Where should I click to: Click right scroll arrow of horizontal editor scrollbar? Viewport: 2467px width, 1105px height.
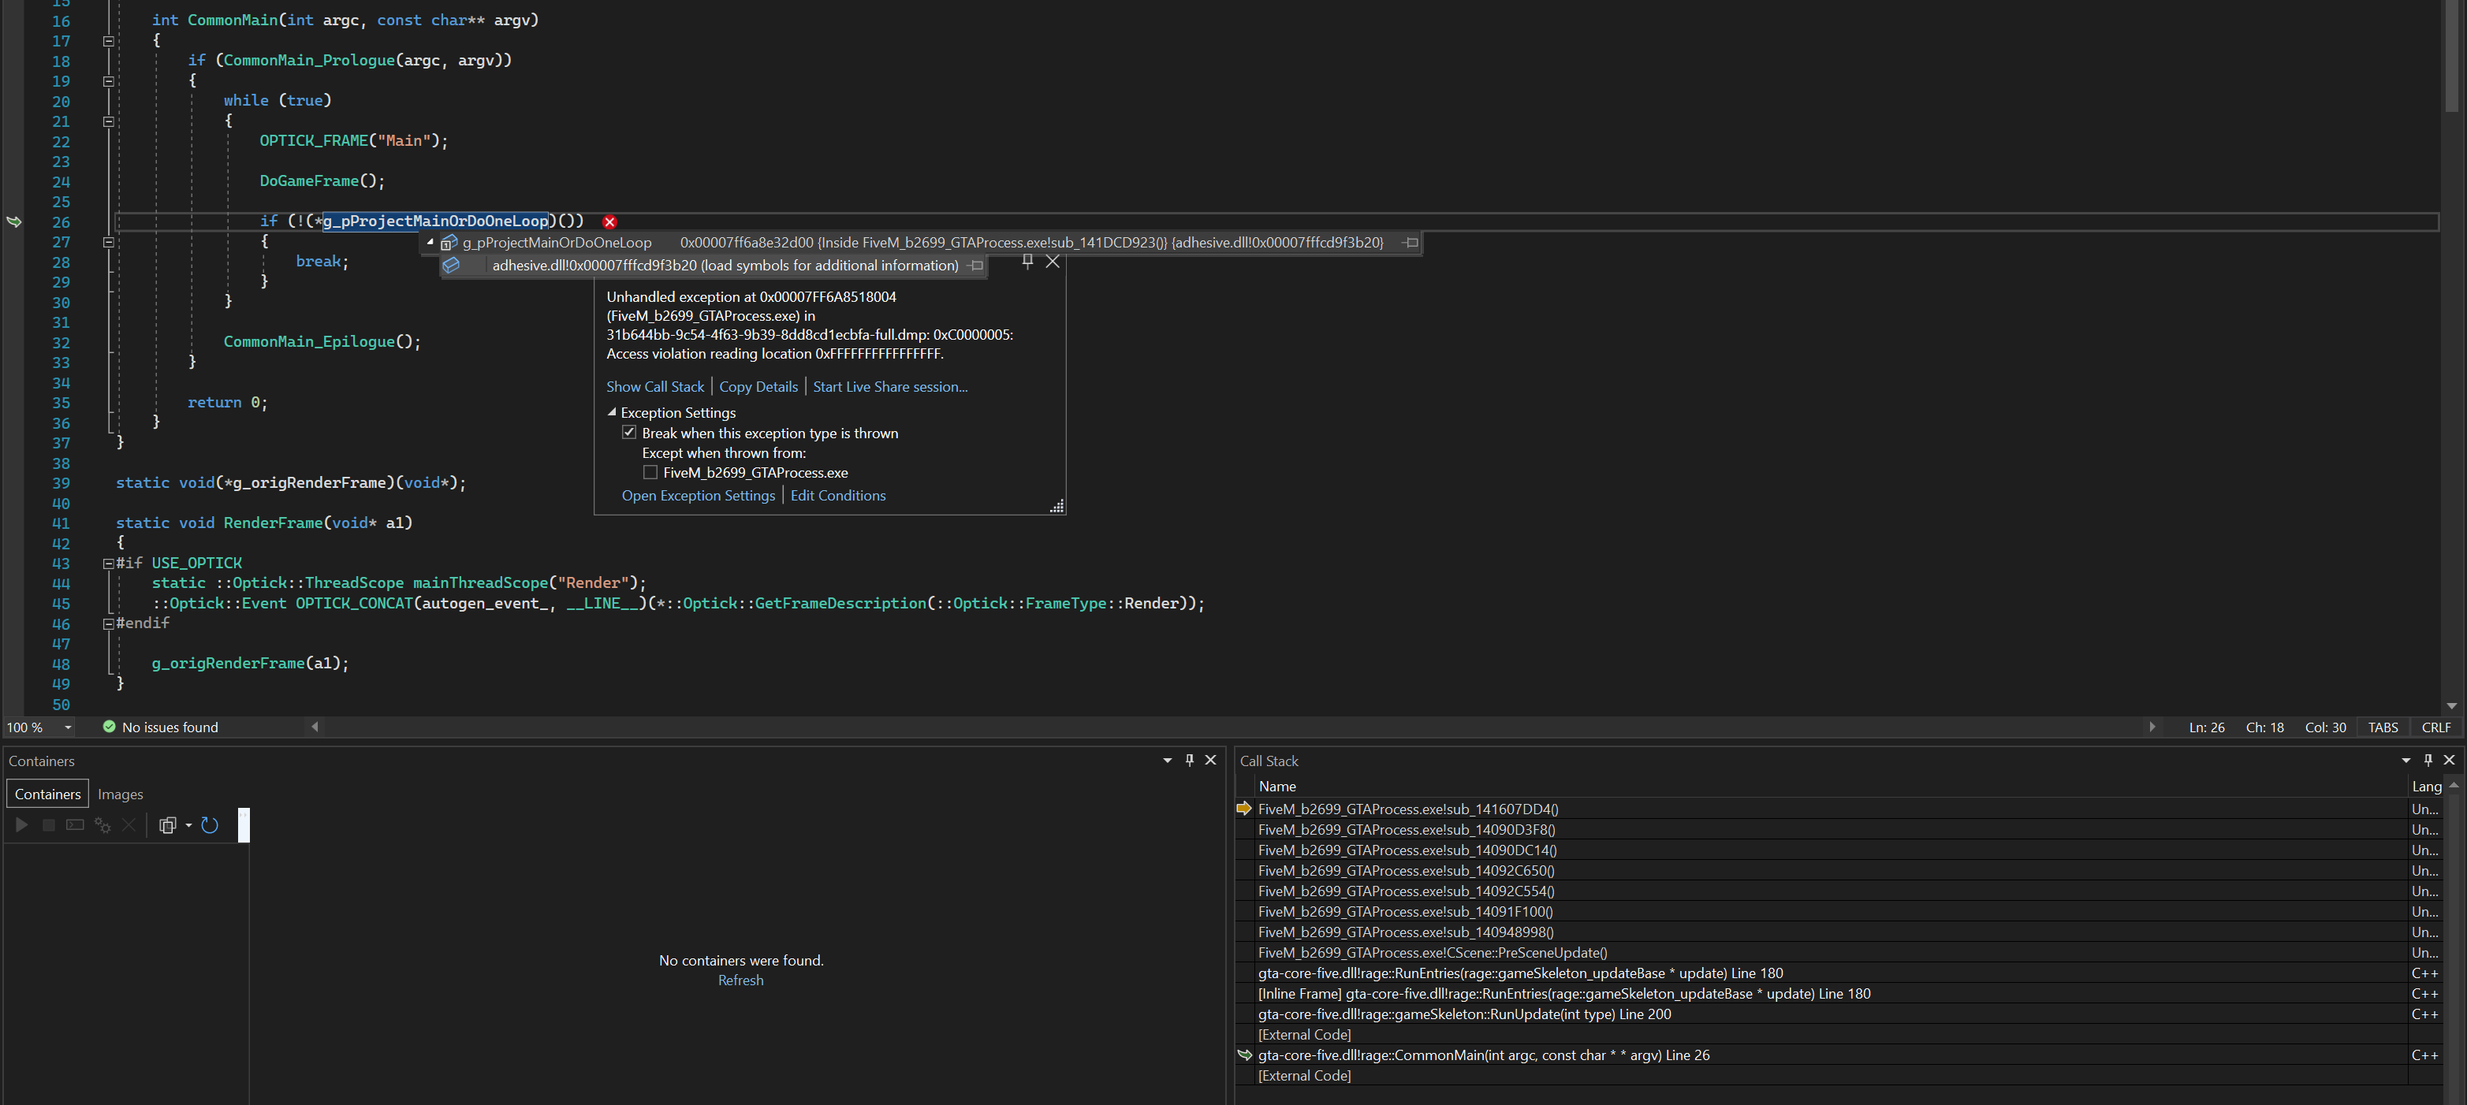point(2152,727)
